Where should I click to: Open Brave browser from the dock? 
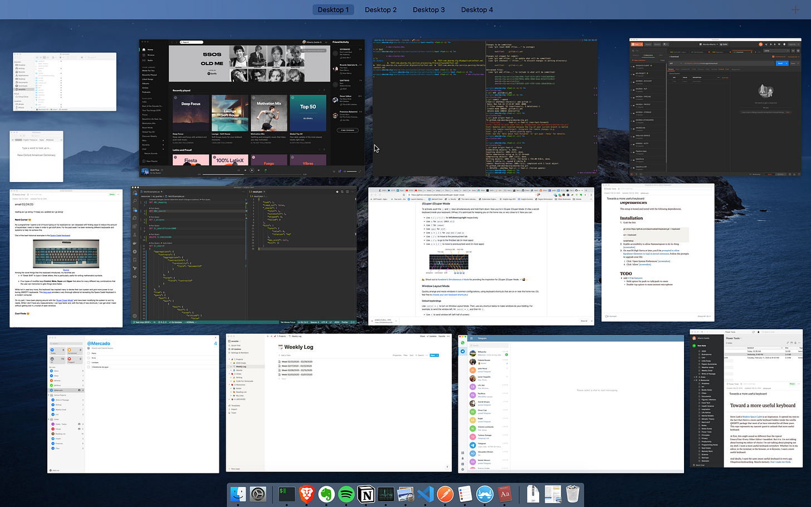306,494
